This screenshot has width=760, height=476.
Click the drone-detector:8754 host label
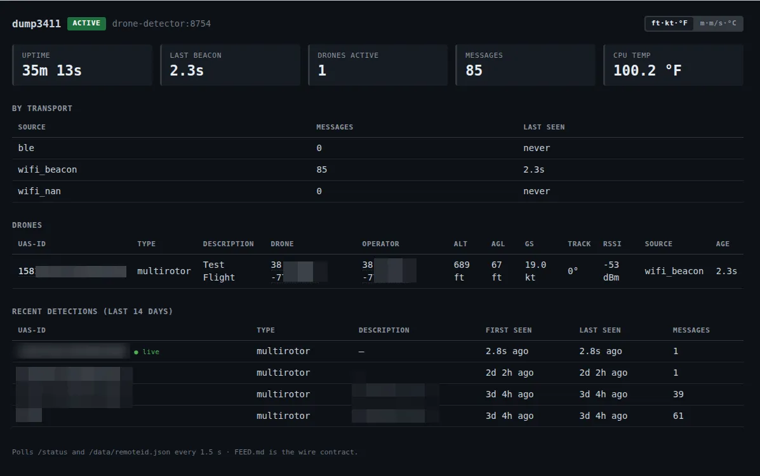pyautogui.click(x=161, y=23)
